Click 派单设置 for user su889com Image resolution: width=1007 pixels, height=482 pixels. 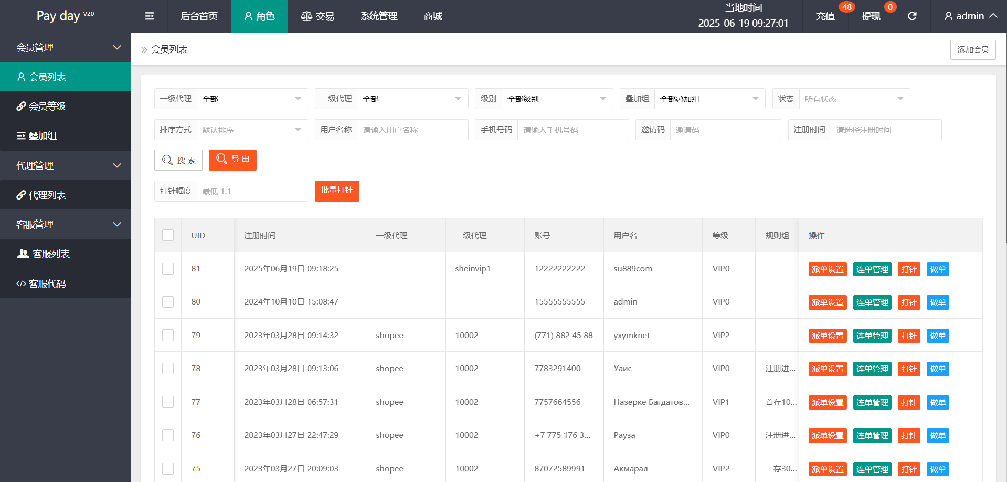(828, 269)
